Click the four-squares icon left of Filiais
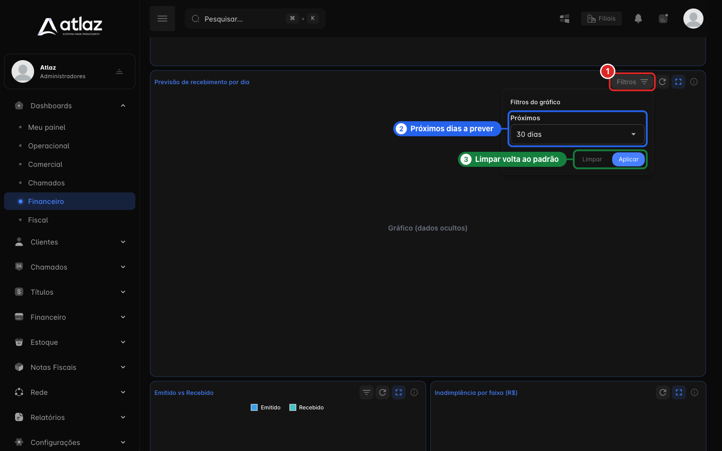The width and height of the screenshot is (722, 451). (565, 19)
